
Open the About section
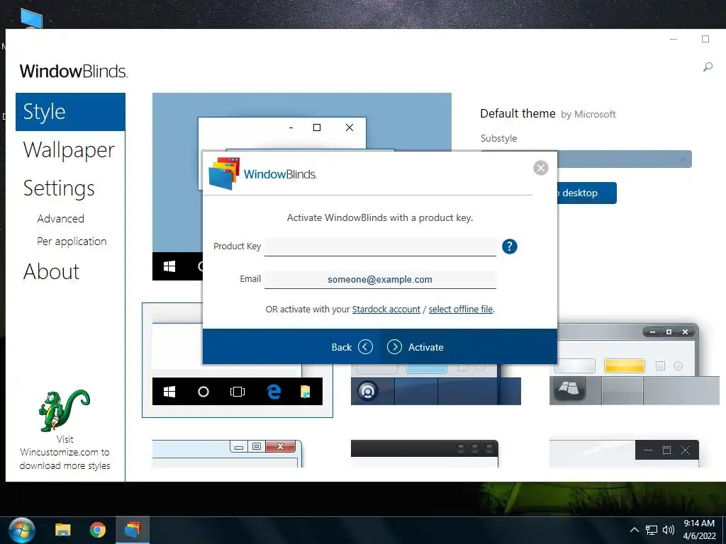(51, 271)
